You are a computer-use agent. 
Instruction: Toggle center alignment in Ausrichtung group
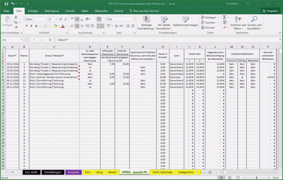point(77,26)
